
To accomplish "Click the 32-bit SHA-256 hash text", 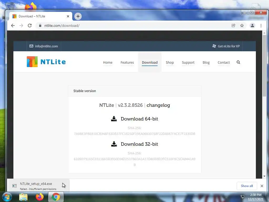I will coord(134,162).
